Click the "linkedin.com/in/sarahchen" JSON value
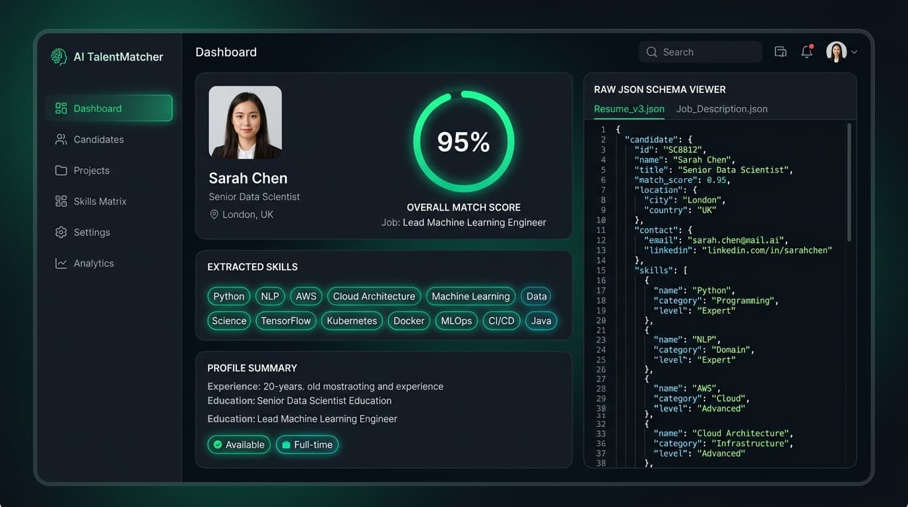The height and width of the screenshot is (507, 908). tap(767, 250)
